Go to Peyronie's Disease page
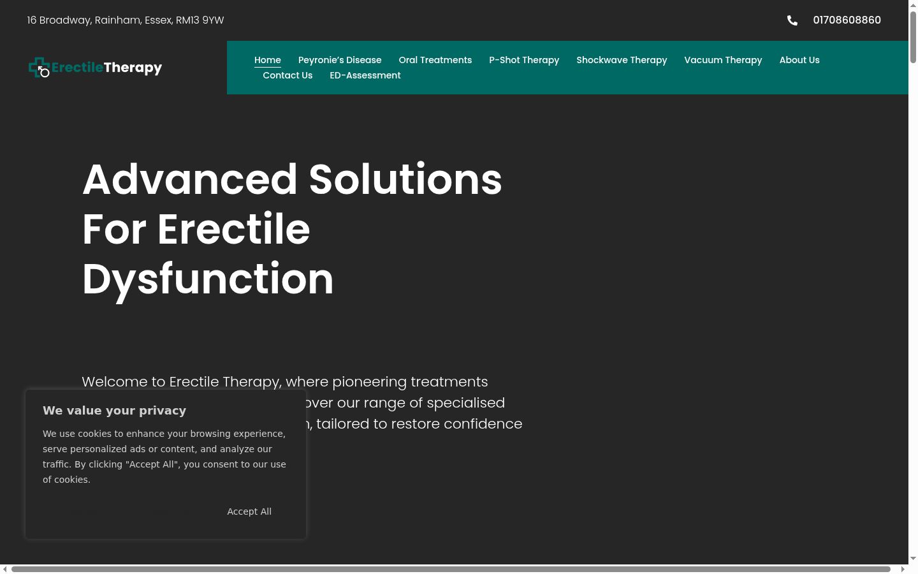The image size is (918, 574). [340, 60]
